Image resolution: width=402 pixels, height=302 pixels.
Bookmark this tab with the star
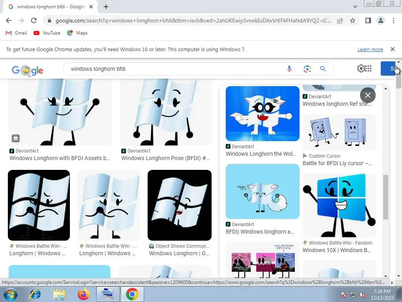tap(353, 20)
